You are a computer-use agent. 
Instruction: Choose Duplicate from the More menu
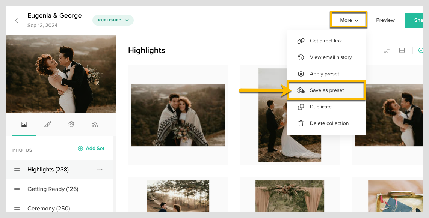click(320, 107)
